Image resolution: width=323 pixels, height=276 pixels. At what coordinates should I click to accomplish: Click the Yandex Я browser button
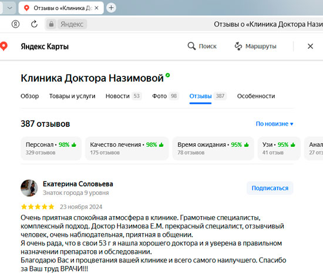click(15, 24)
